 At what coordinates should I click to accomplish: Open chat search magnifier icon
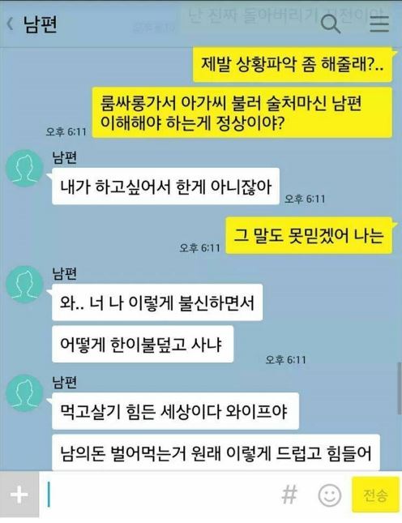(x=330, y=24)
